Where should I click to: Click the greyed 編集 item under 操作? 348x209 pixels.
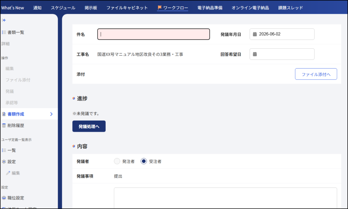(10, 68)
